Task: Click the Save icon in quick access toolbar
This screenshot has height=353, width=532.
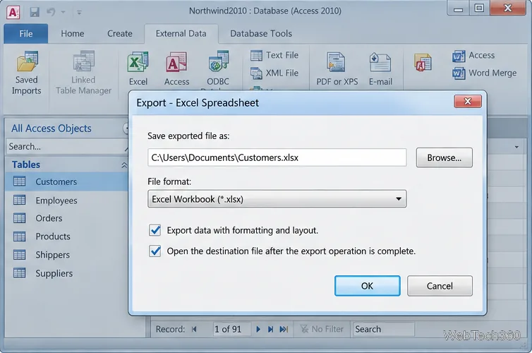Action: (x=35, y=12)
